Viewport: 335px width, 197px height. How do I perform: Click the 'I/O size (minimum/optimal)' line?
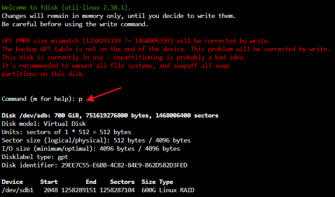click(91, 149)
